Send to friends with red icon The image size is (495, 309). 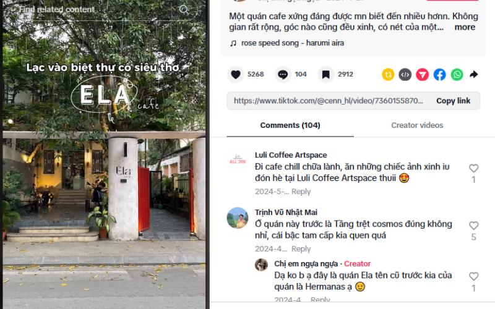pos(423,75)
